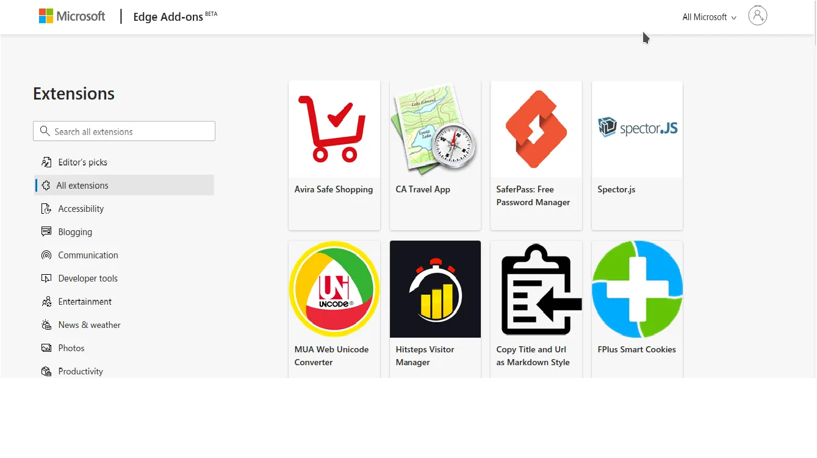Focus the Search all extensions field

[x=124, y=131]
